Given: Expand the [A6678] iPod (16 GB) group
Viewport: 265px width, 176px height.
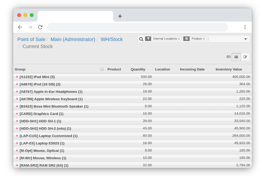Looking at the screenshot, I should 17,84.
